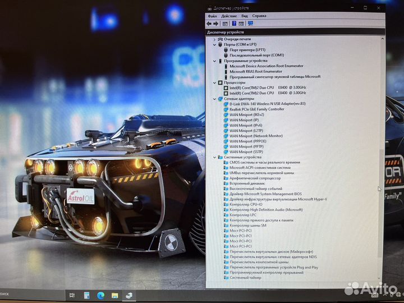Open File Explorer from the taskbar
The image size is (404, 303).
[114, 295]
